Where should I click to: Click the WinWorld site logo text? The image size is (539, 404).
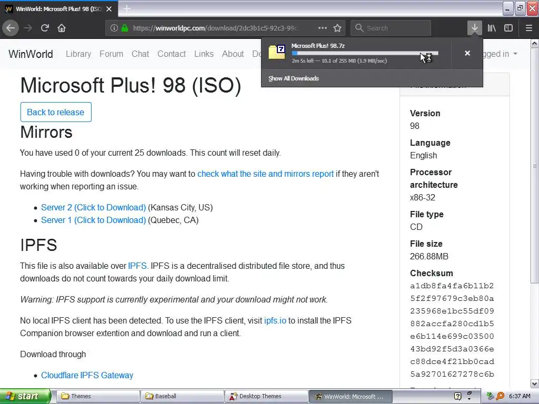point(31,54)
